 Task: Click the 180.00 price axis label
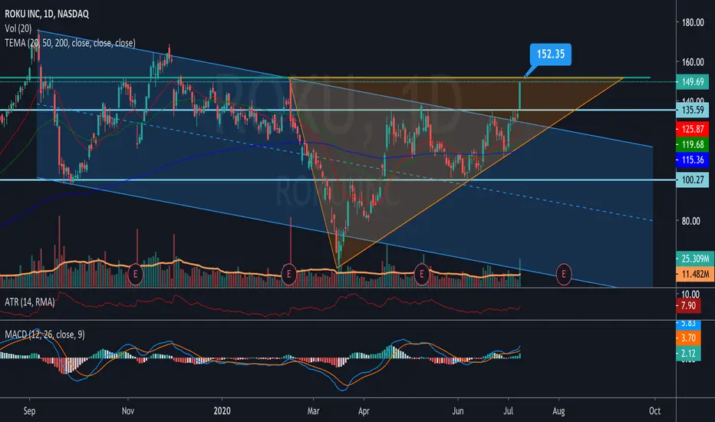(x=693, y=22)
